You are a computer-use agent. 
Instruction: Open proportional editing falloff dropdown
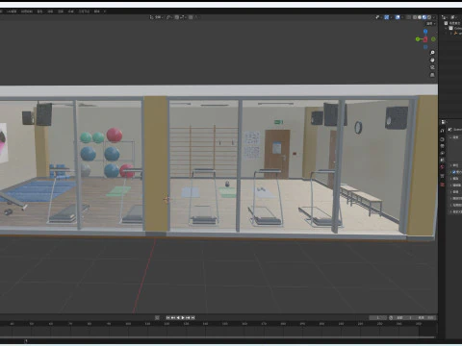(x=196, y=17)
